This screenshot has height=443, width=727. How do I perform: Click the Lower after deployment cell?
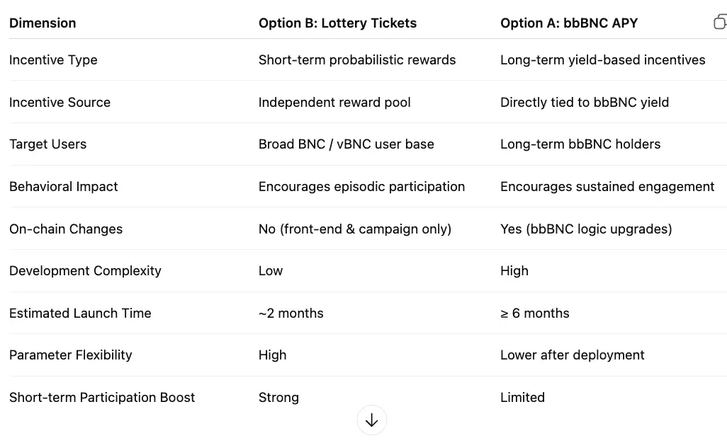(x=572, y=355)
